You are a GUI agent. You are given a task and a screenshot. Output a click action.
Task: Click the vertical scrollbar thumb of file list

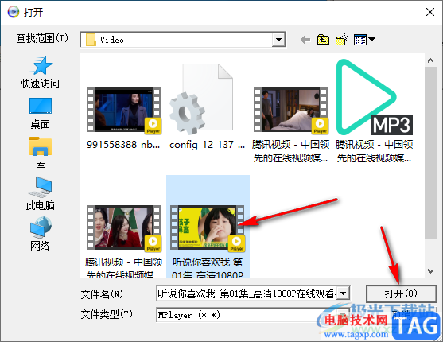[430, 153]
